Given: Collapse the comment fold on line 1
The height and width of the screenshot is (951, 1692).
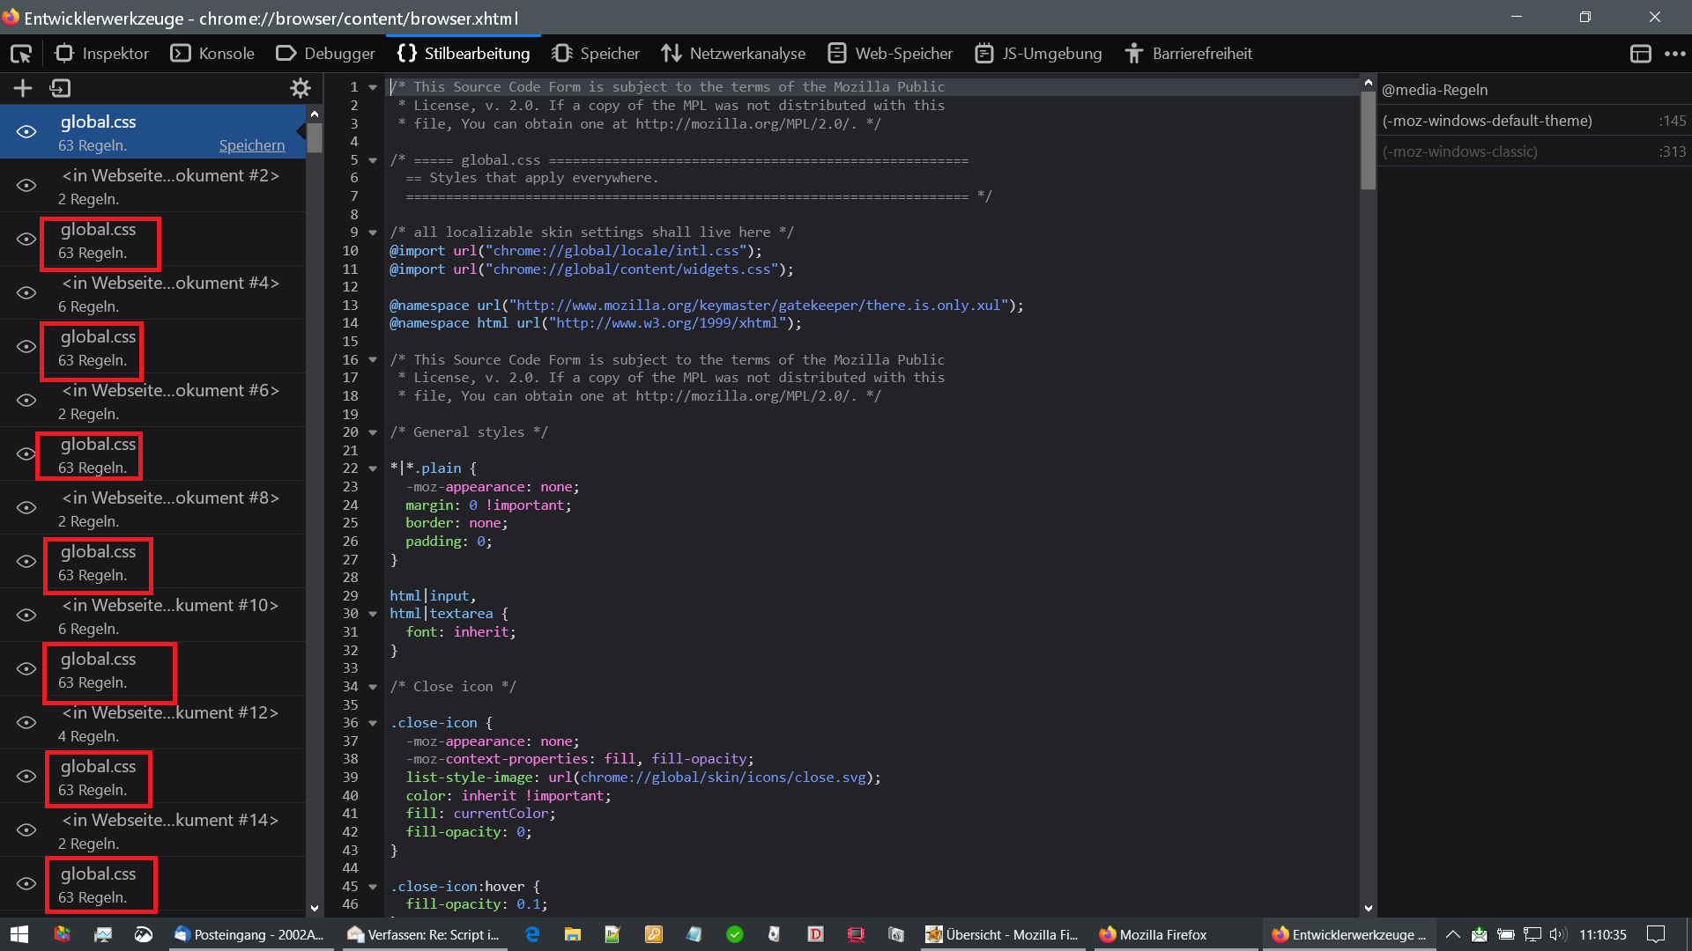Looking at the screenshot, I should pos(373,87).
